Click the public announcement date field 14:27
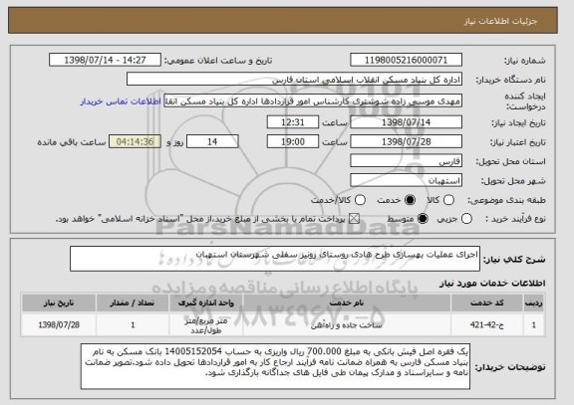This screenshot has width=574, height=405. click(105, 60)
